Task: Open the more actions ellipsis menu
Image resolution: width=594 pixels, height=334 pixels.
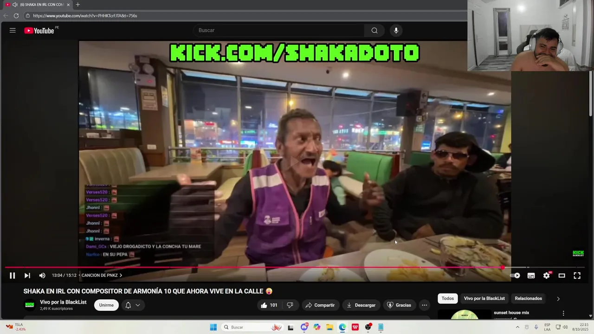Action: (424, 305)
